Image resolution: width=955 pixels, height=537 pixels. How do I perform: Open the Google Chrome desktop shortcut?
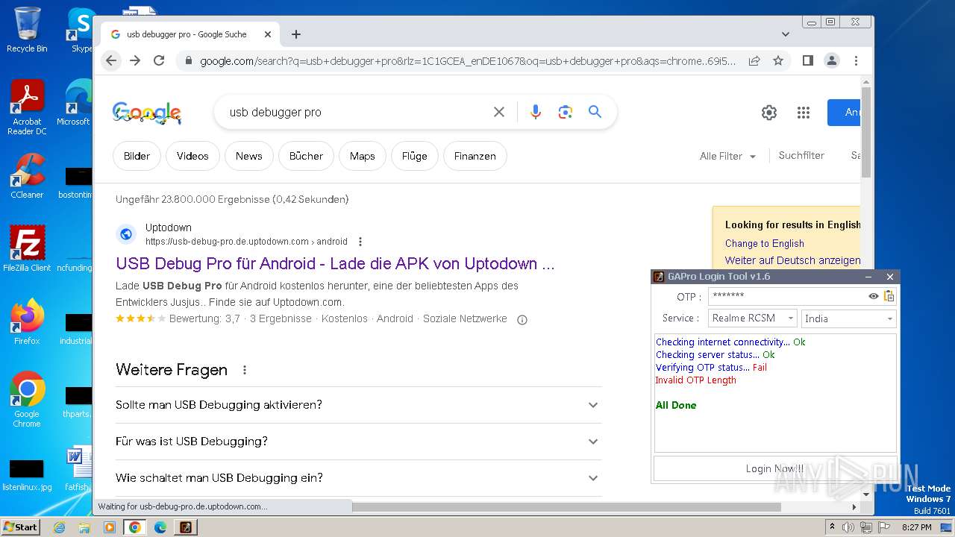(x=27, y=399)
